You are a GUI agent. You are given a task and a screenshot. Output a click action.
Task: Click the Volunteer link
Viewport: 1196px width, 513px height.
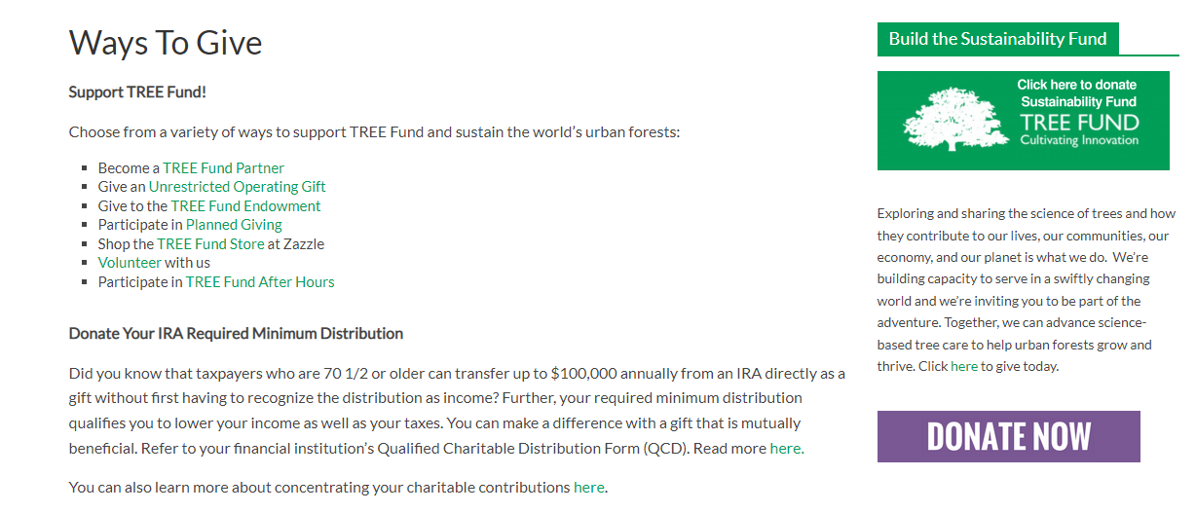coord(130,263)
